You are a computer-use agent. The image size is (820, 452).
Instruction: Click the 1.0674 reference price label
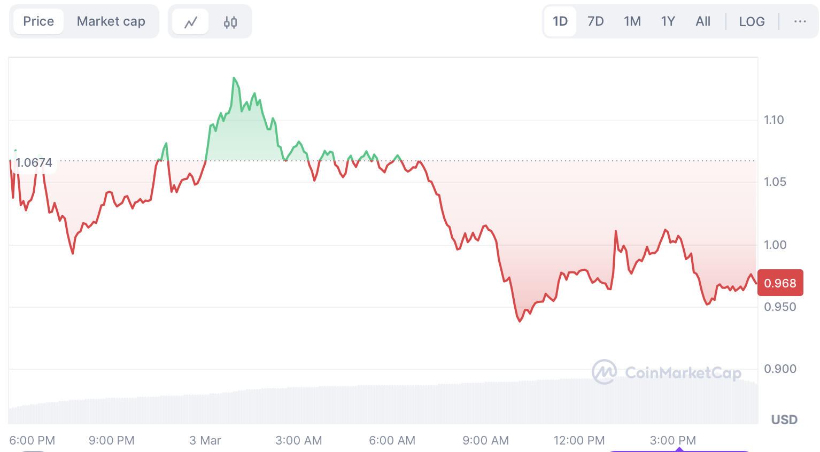click(34, 162)
